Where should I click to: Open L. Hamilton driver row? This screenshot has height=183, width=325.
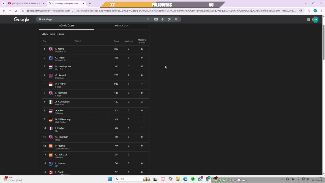(x=95, y=94)
